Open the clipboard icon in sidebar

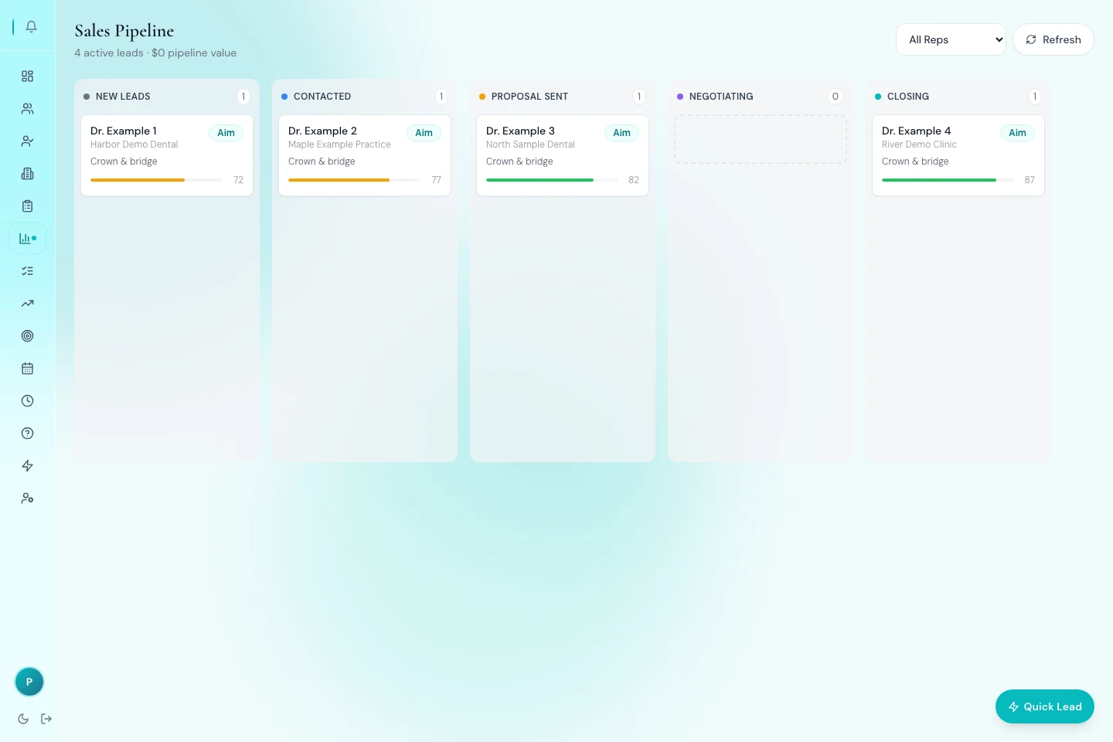coord(28,206)
